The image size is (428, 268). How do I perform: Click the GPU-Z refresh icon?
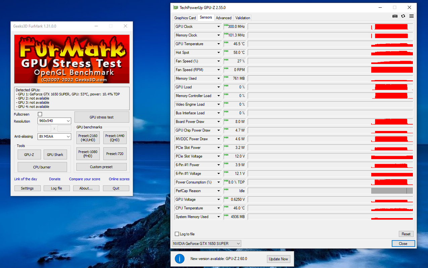point(403,16)
